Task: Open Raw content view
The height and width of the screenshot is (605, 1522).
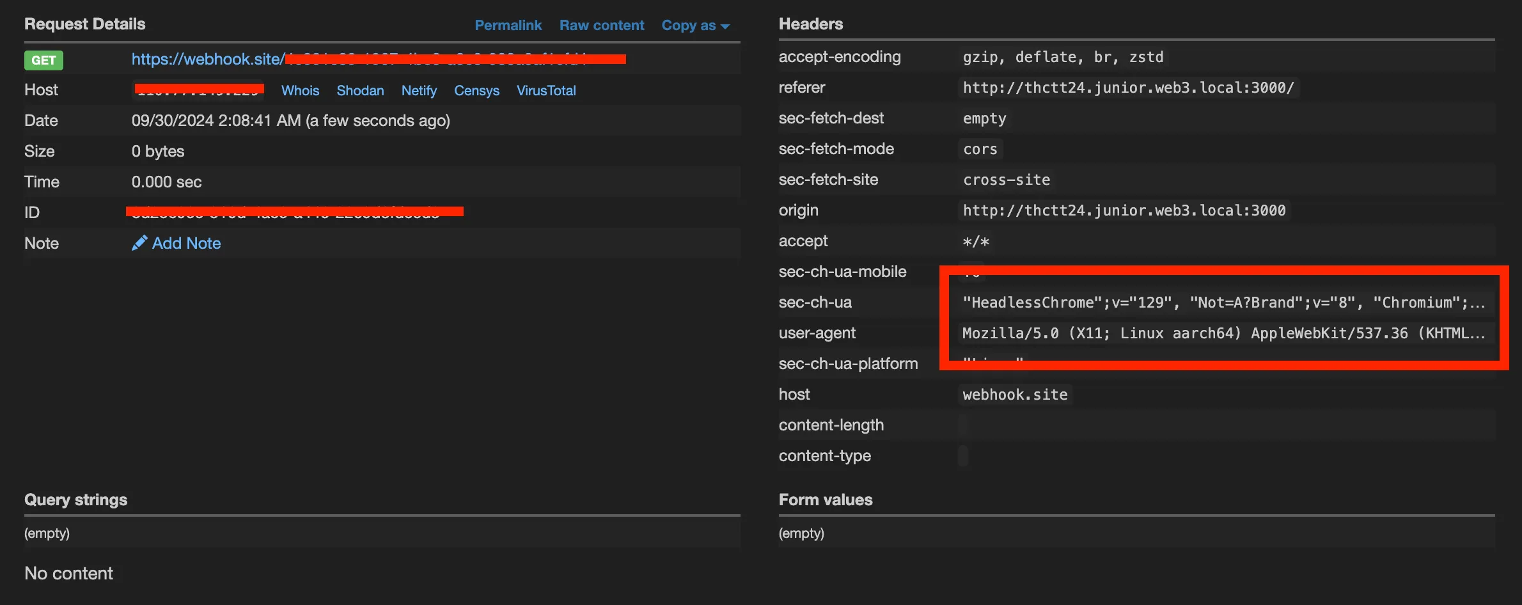Action: click(x=601, y=26)
